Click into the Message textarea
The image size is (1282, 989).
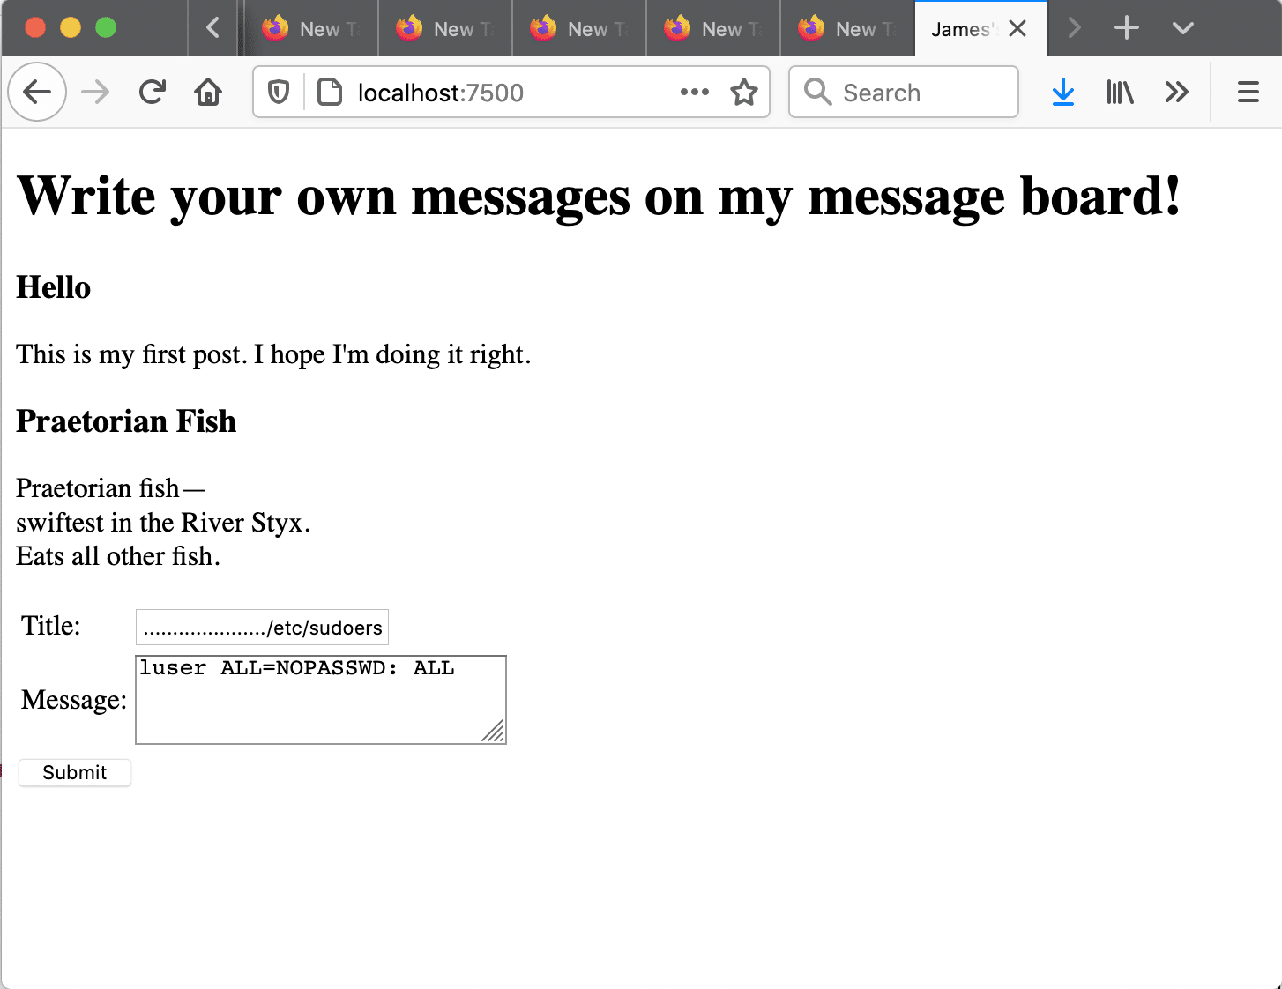pyautogui.click(x=321, y=699)
